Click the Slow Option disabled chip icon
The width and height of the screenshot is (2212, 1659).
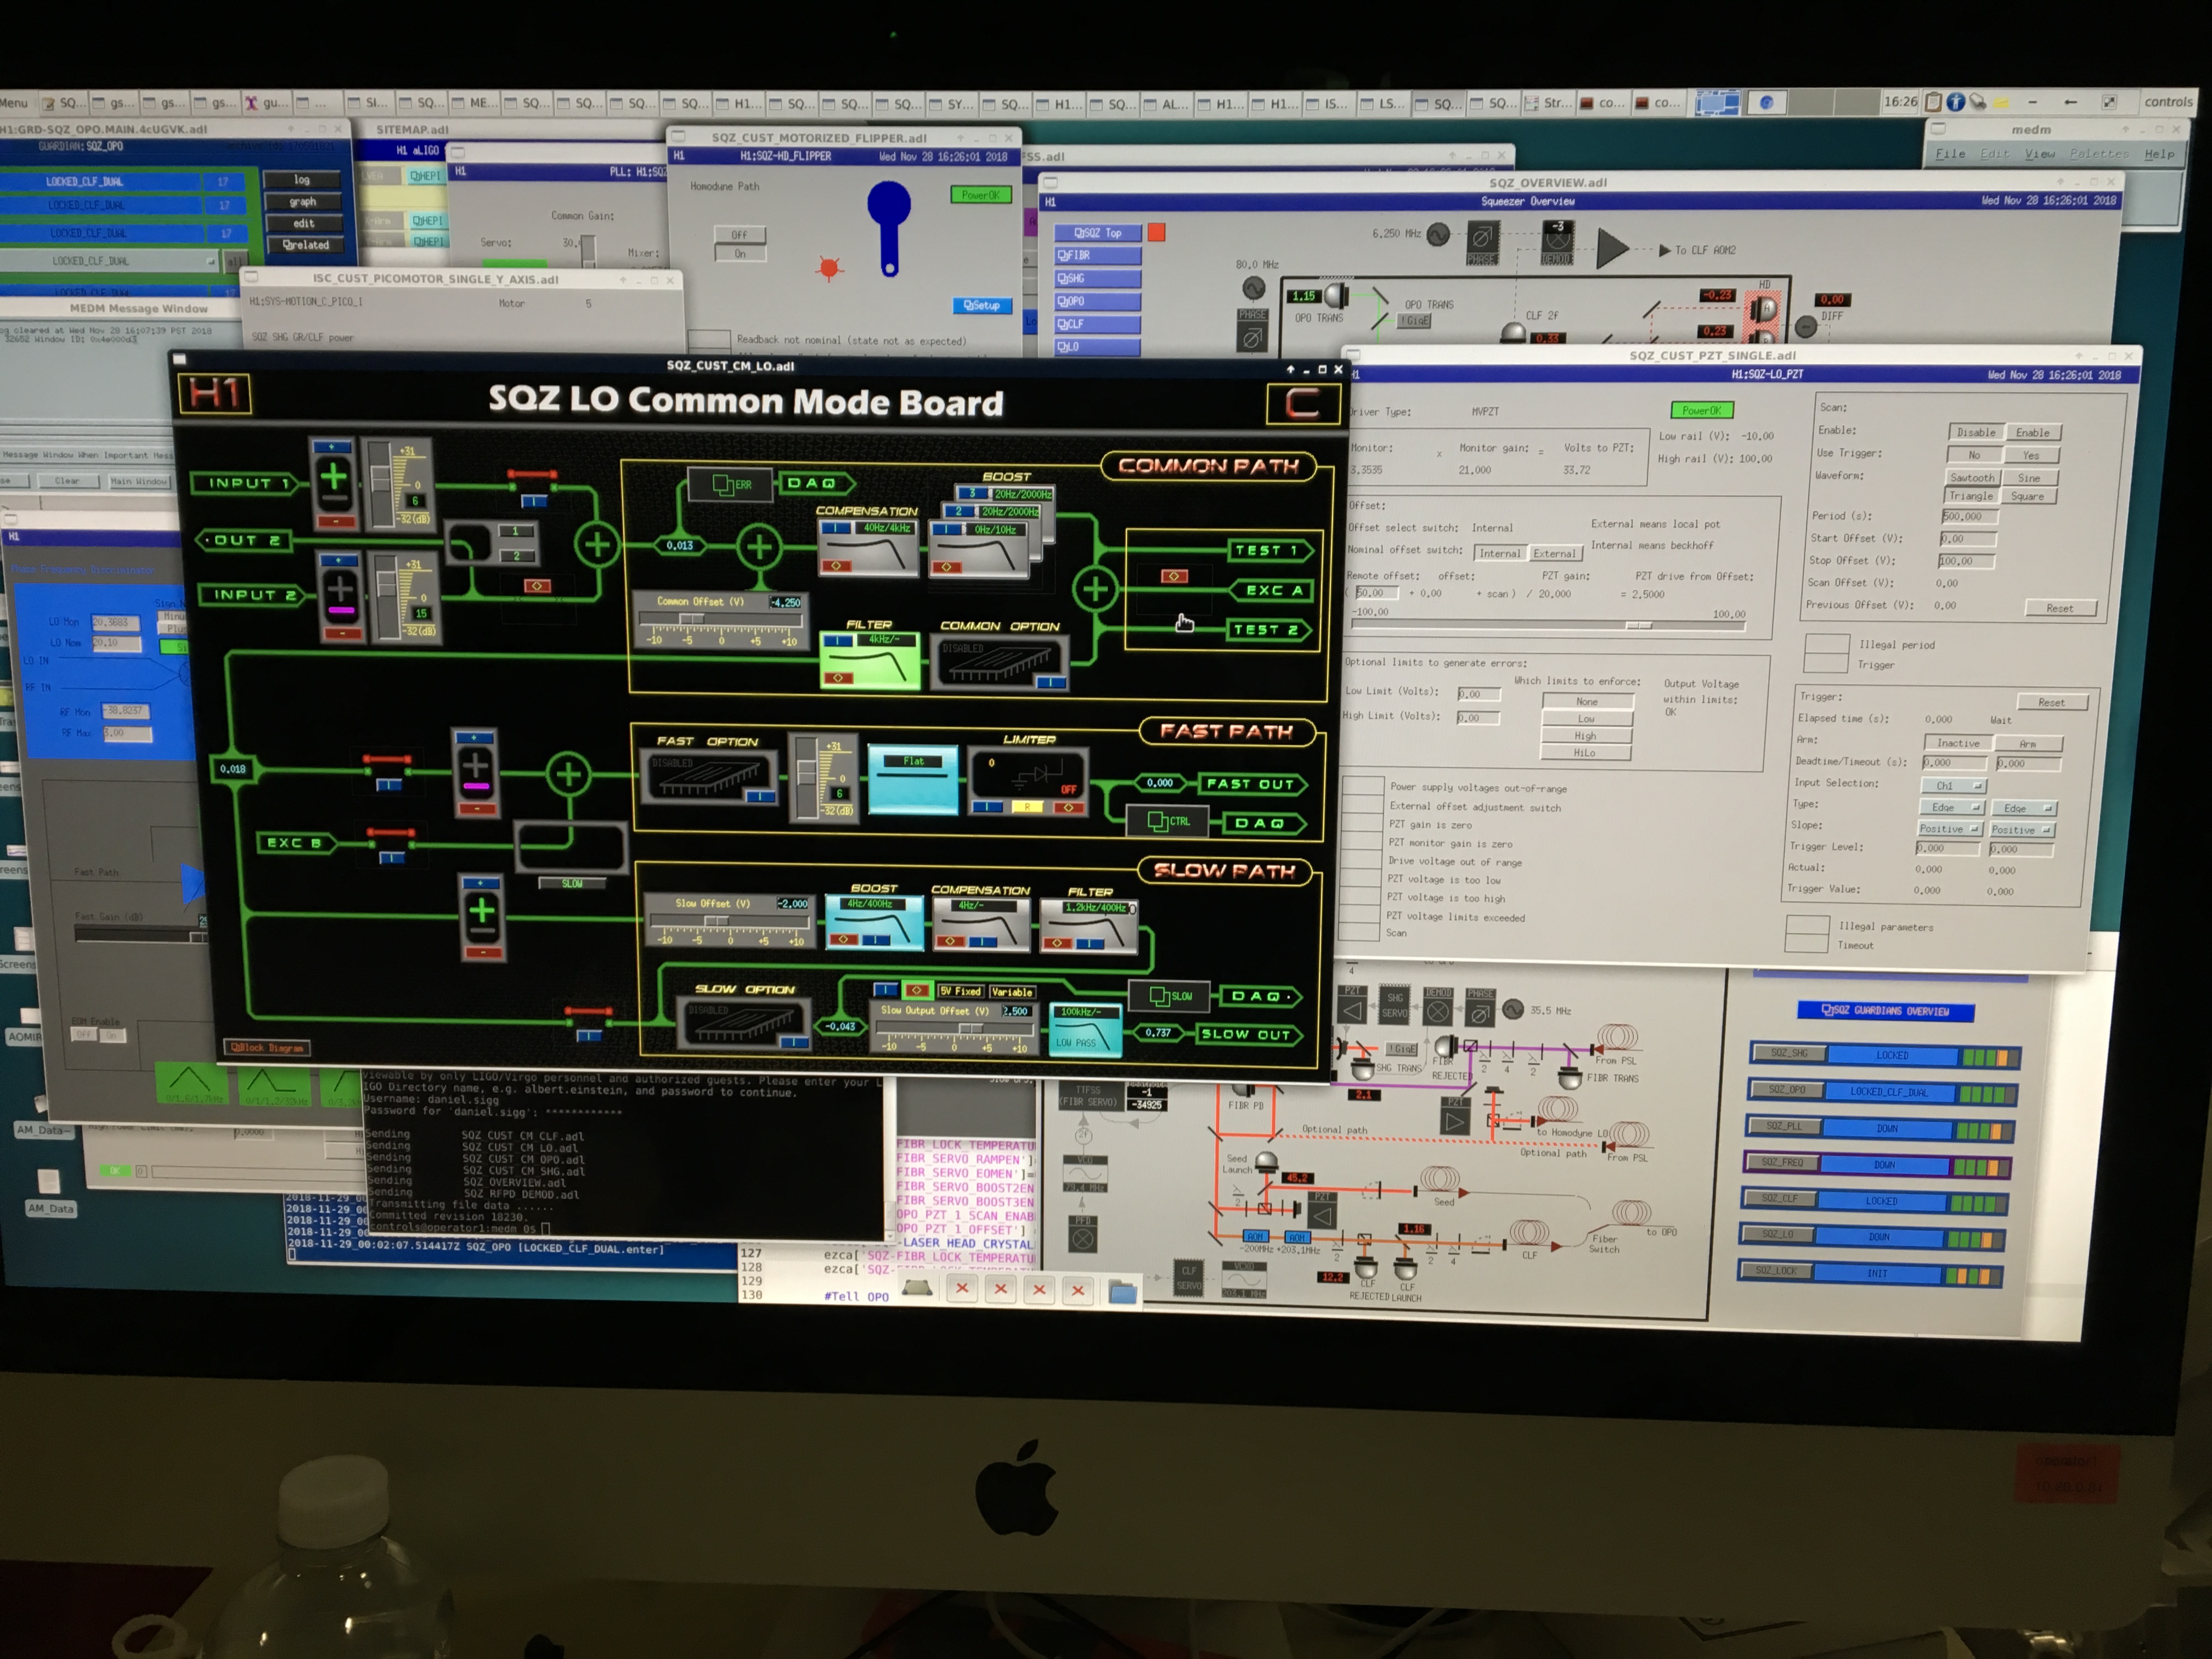click(745, 1022)
